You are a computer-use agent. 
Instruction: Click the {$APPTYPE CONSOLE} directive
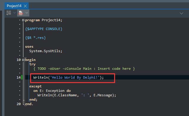[x=44, y=29]
